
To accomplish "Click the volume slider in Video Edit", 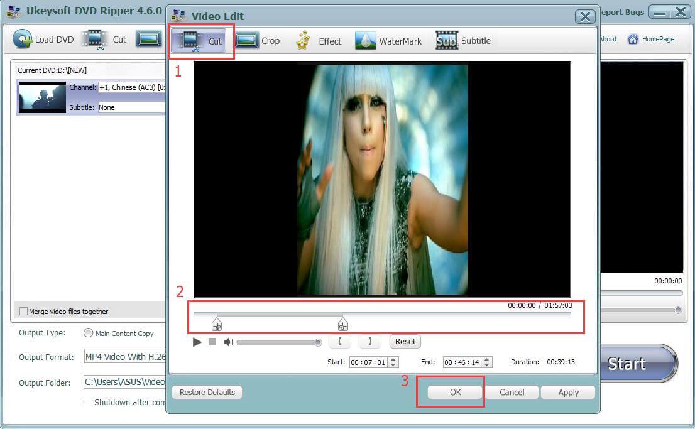I will 278,342.
